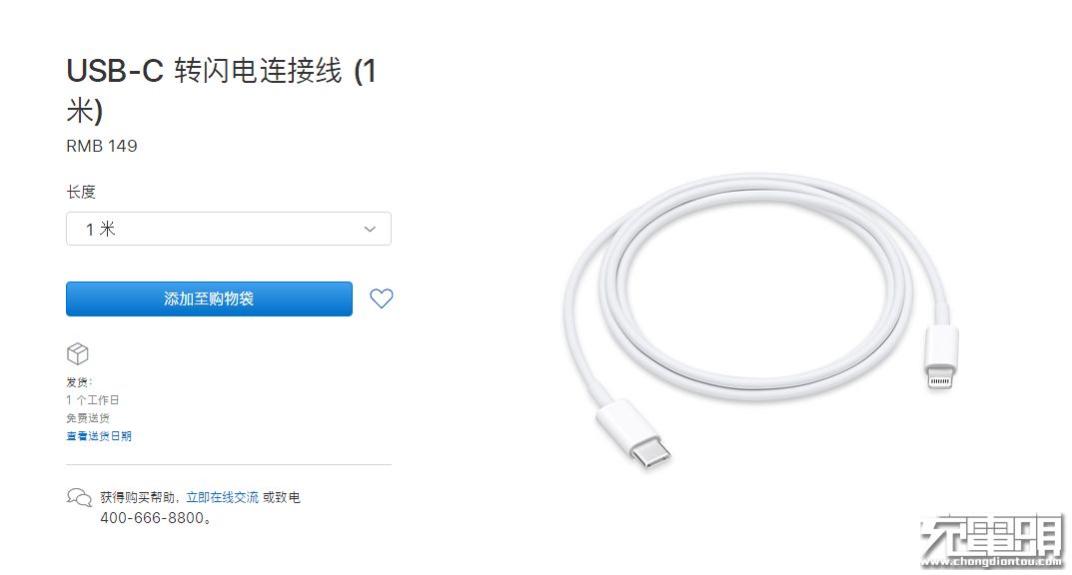Click the chongdiantou.com watermark URL text
1072x575 pixels.
click(x=991, y=562)
